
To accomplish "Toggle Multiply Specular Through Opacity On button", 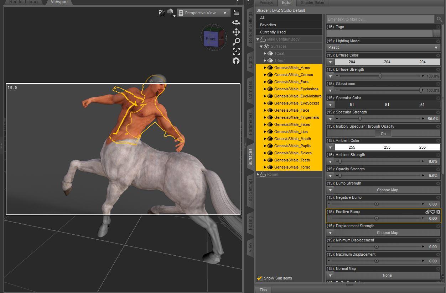I will click(x=383, y=133).
